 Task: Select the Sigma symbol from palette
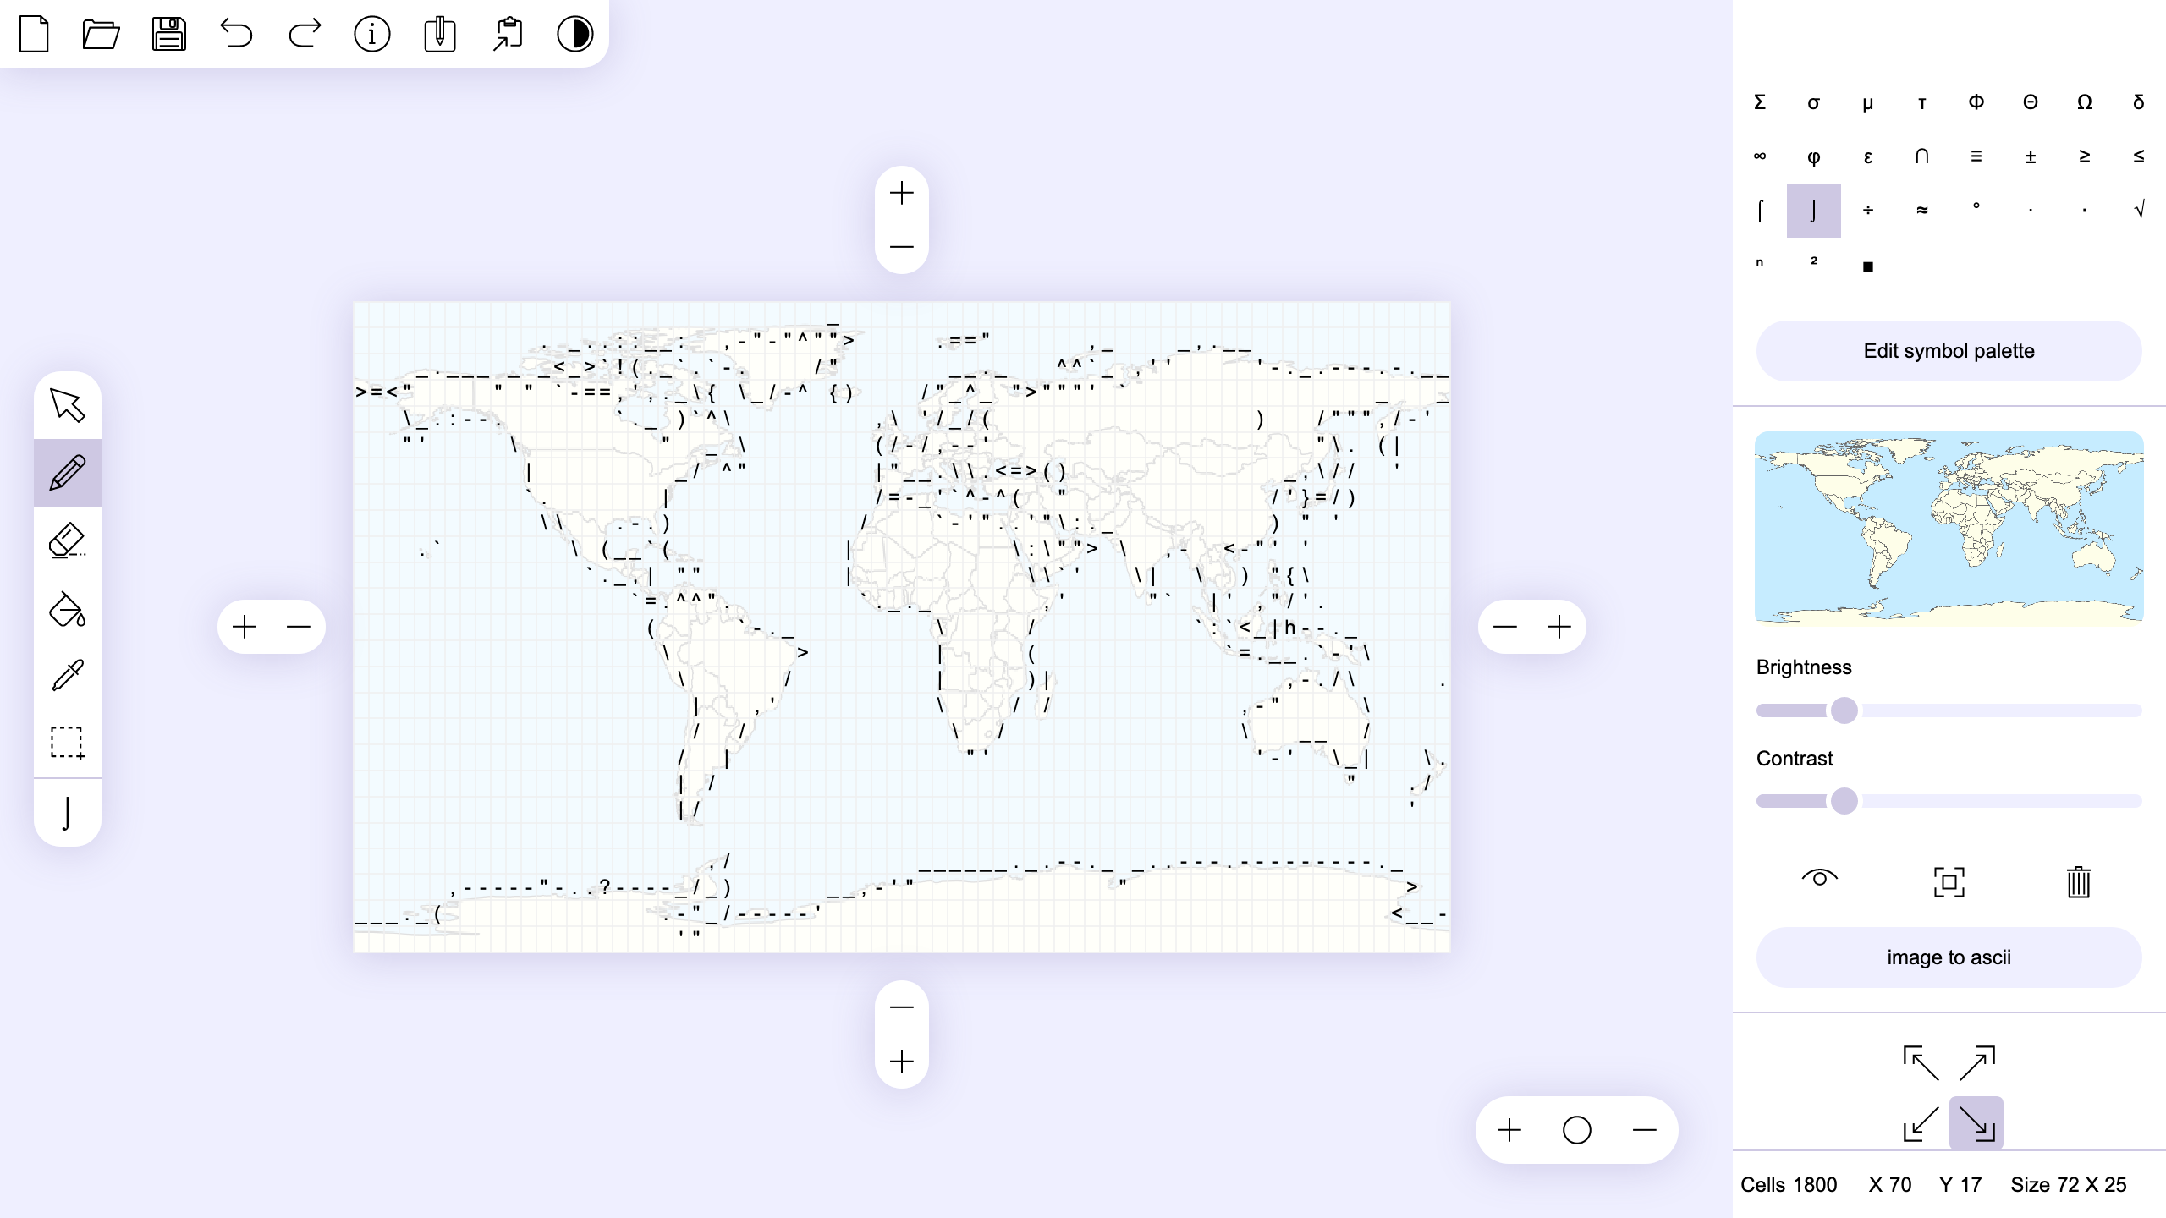pos(1760,101)
